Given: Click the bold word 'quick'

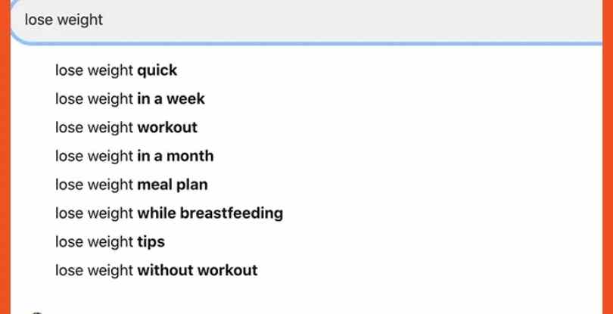Looking at the screenshot, I should click(x=157, y=70).
